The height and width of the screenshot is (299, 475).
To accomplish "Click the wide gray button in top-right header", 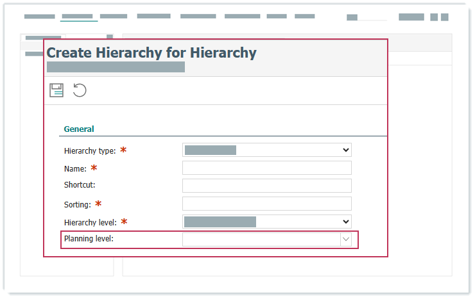I will (x=411, y=17).
